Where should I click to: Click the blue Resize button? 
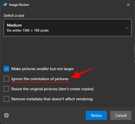coord(96,115)
